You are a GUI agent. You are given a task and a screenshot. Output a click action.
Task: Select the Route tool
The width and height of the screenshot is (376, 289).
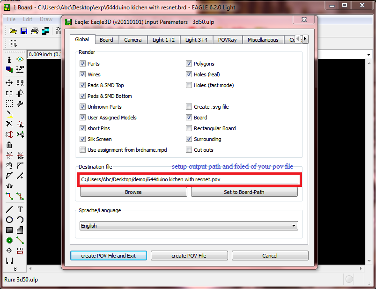9,196
